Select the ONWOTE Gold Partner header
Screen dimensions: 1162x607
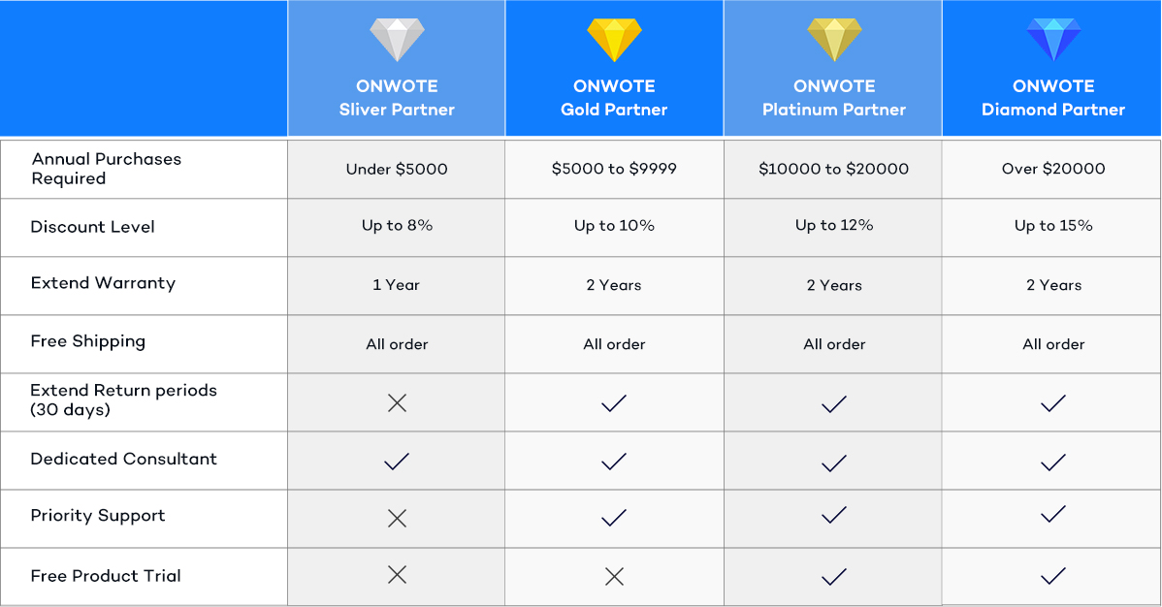[x=614, y=98]
